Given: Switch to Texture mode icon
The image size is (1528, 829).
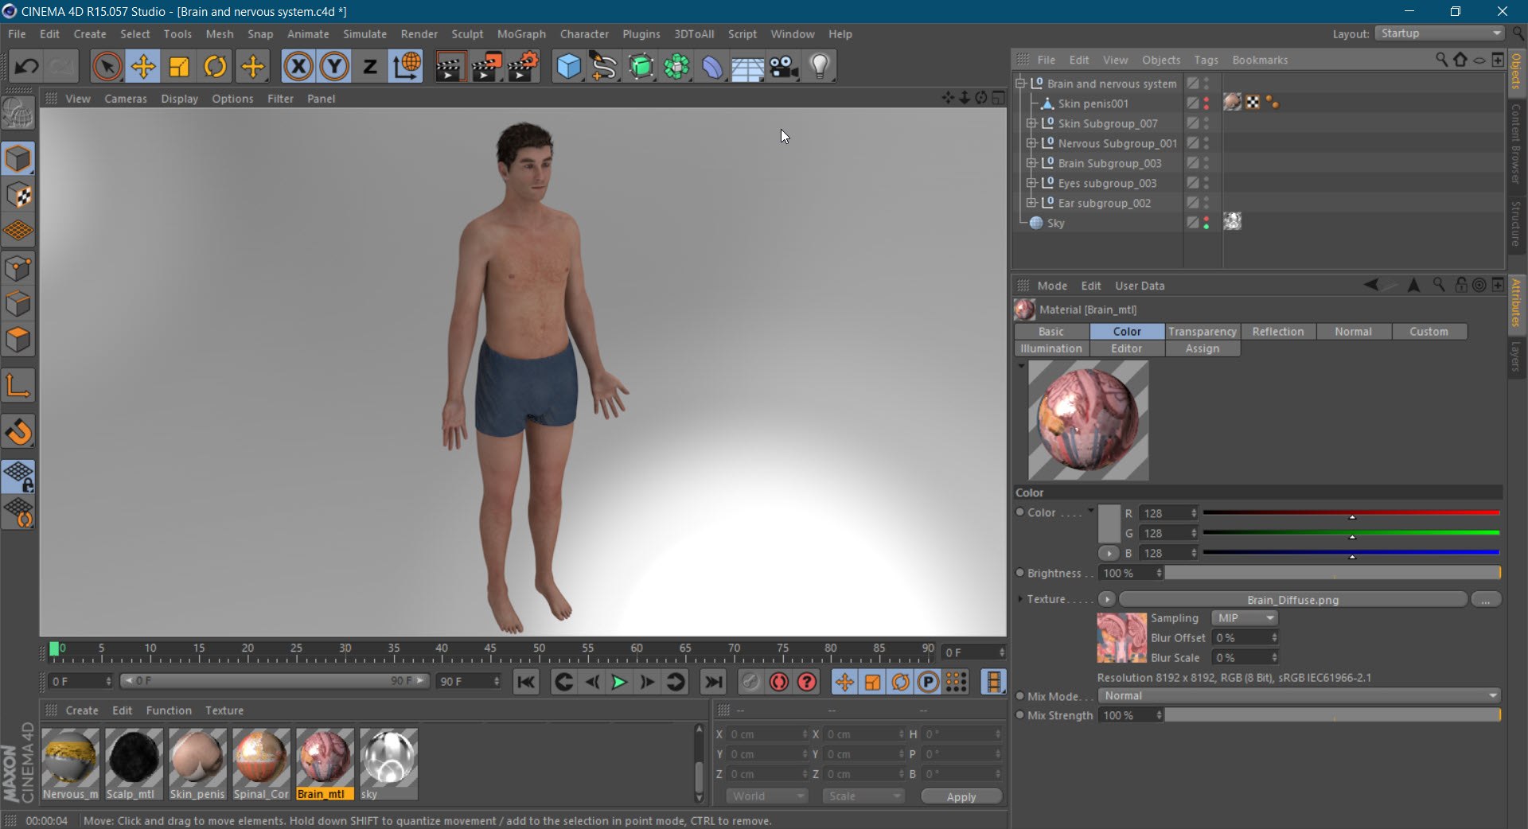Looking at the screenshot, I should click(18, 195).
